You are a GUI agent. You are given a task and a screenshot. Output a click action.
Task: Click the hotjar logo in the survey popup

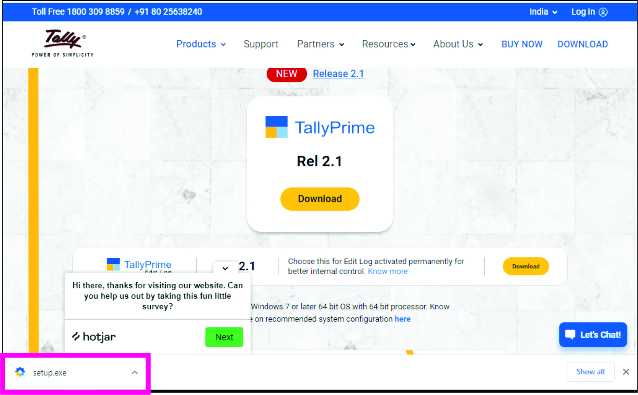click(94, 337)
